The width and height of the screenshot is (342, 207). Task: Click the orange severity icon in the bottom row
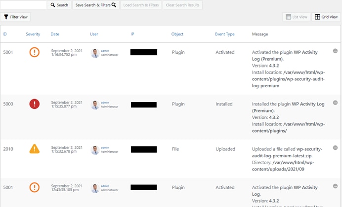pos(34,187)
